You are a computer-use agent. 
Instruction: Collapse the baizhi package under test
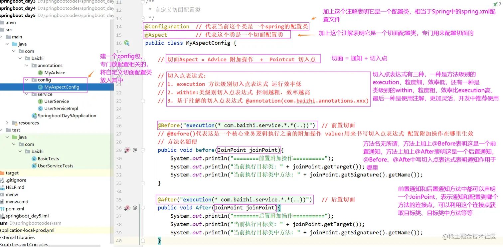click(20, 151)
